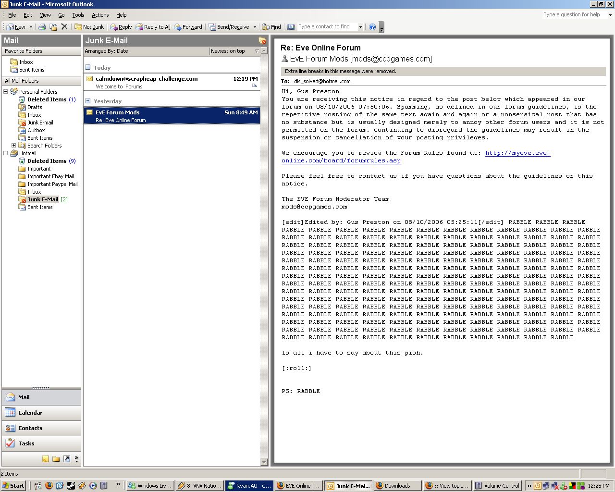Image resolution: width=615 pixels, height=492 pixels.
Task: Forward the selected email
Action: [x=188, y=27]
